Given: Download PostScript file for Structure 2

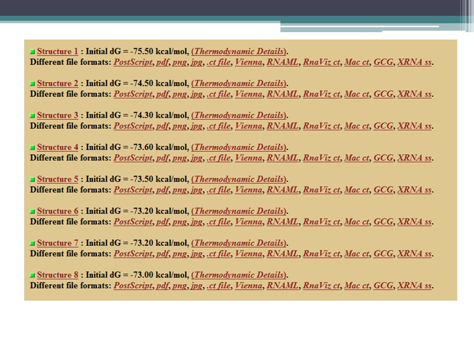Looking at the screenshot, I should point(133,94).
